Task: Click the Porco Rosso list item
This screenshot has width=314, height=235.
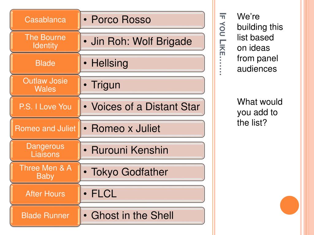Action: click(142, 20)
